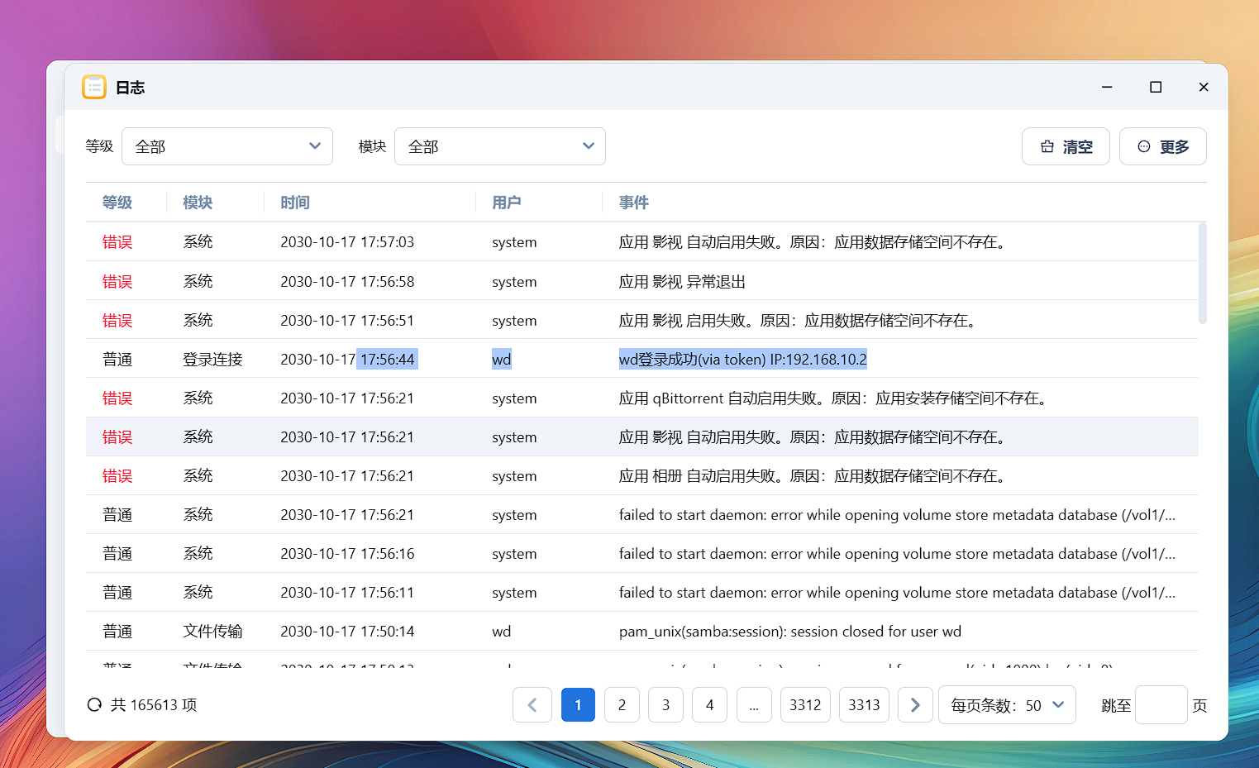1259x768 pixels.
Task: Minimize the 日志 window
Action: (x=1107, y=87)
